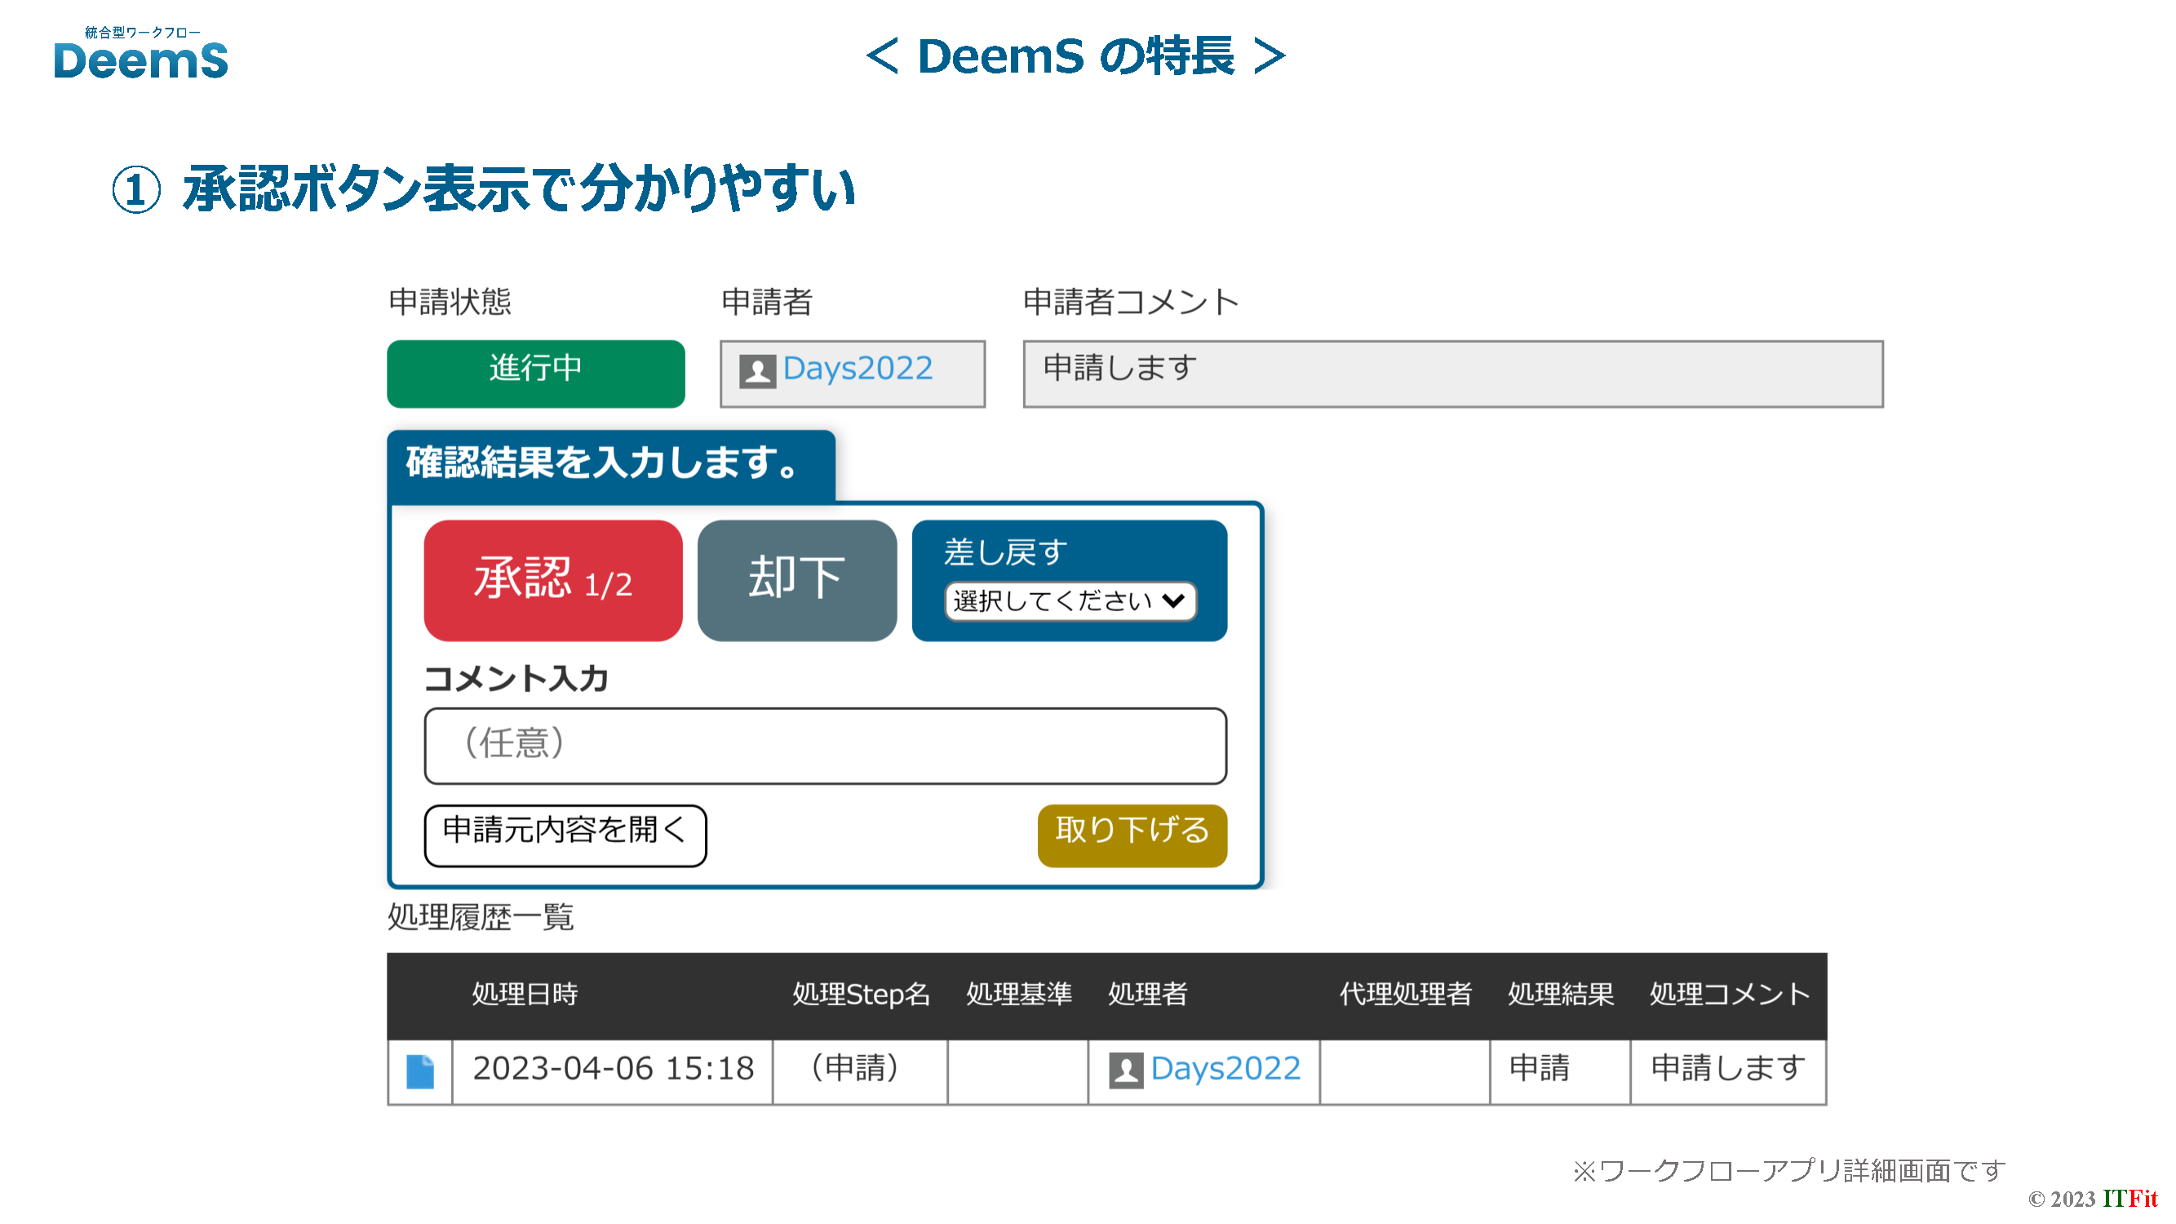The height and width of the screenshot is (1224, 2176).
Task: Click the green 進行中 status badge
Action: point(535,373)
